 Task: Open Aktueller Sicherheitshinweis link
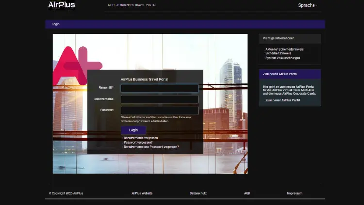click(284, 49)
